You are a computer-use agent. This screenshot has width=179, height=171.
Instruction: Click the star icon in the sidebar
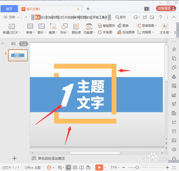click(x=174, y=49)
